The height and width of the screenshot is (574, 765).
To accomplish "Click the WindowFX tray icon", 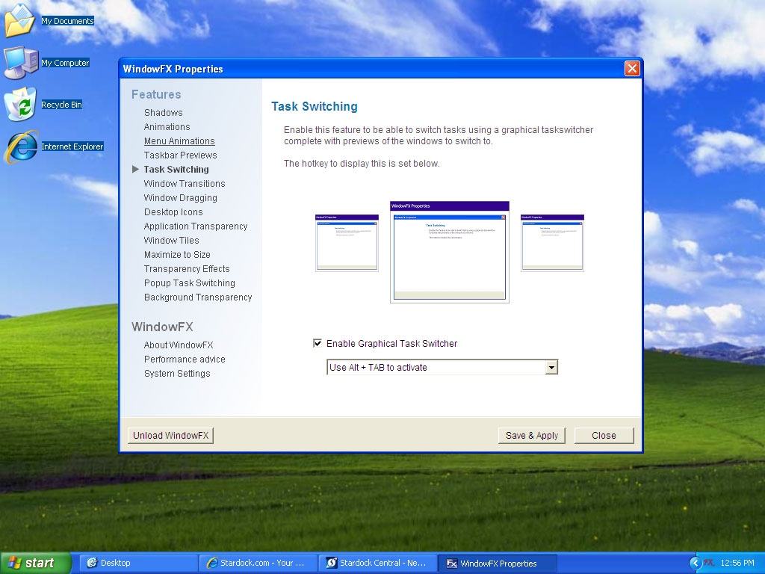I will click(709, 563).
